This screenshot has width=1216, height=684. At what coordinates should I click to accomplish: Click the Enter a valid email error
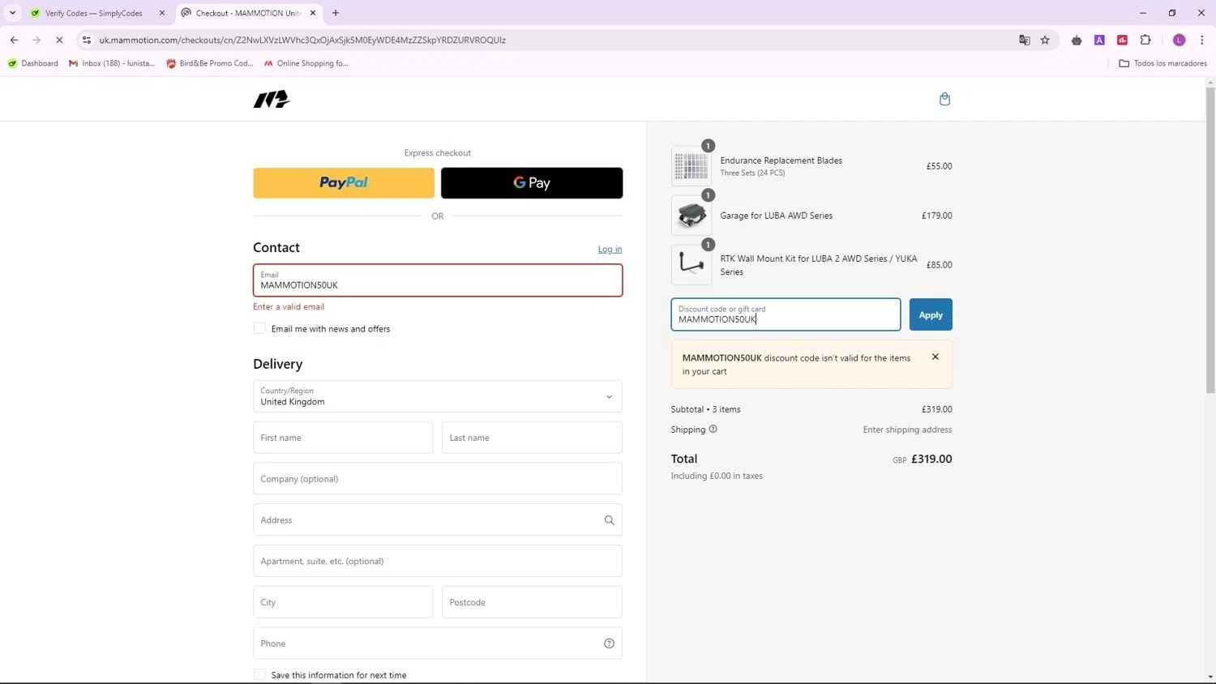pyautogui.click(x=289, y=306)
